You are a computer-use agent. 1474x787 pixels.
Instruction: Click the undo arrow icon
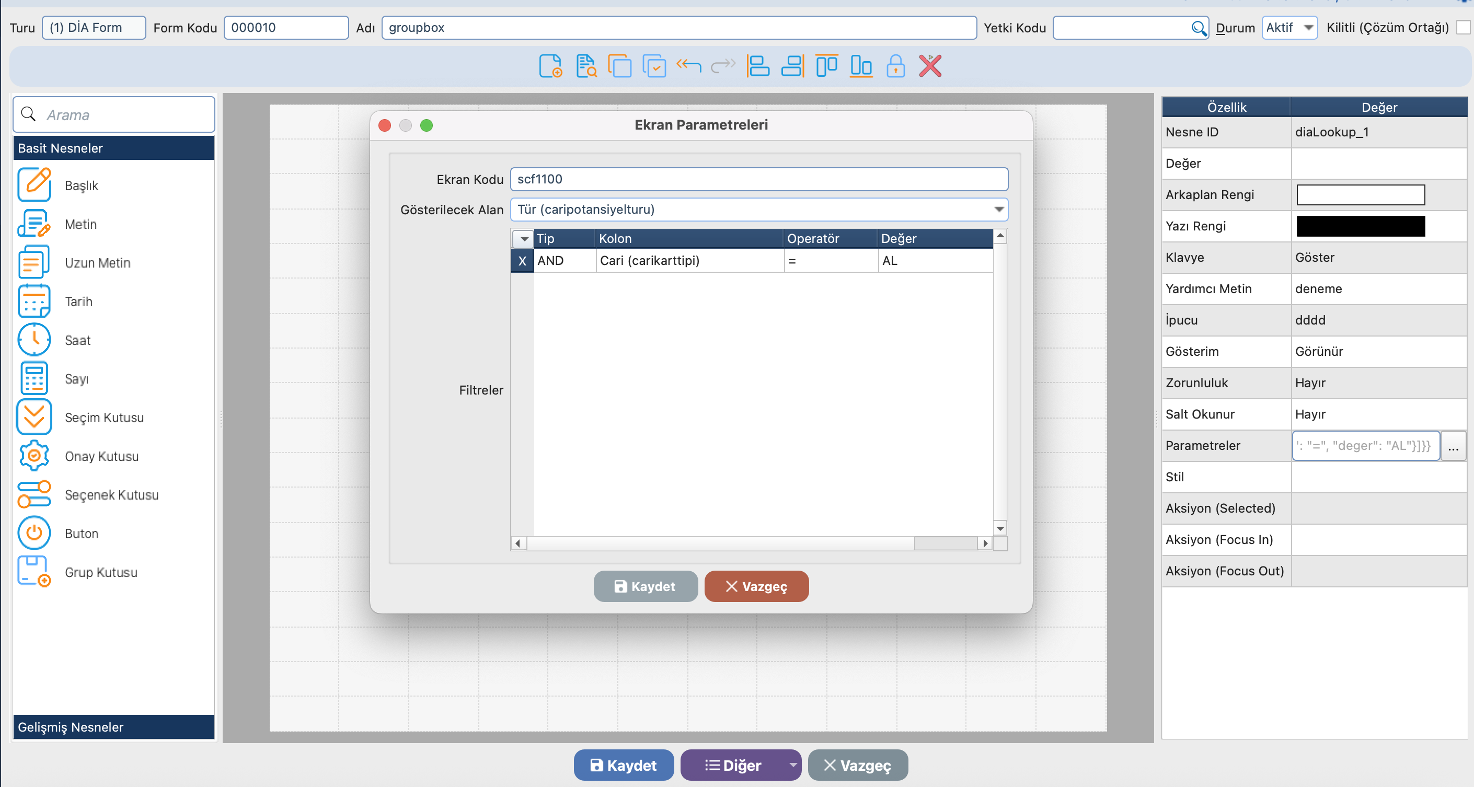point(688,66)
